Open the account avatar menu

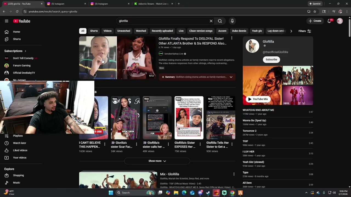(x=340, y=21)
